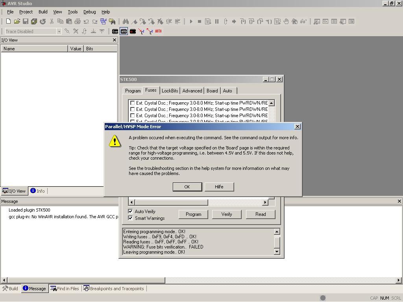
Task: Click the red AUTO programming icon
Action: 158,31
